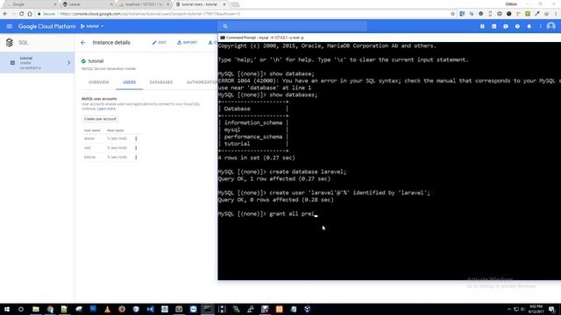Open VLC cone icon in taskbar

click(x=107, y=309)
